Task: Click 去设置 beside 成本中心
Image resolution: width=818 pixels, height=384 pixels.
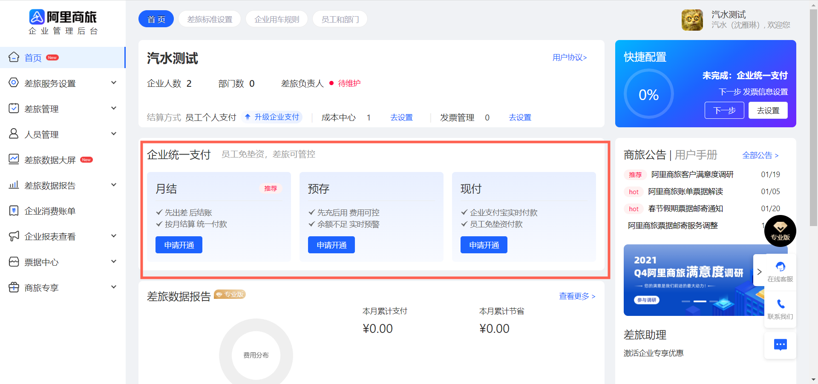Action: tap(402, 117)
